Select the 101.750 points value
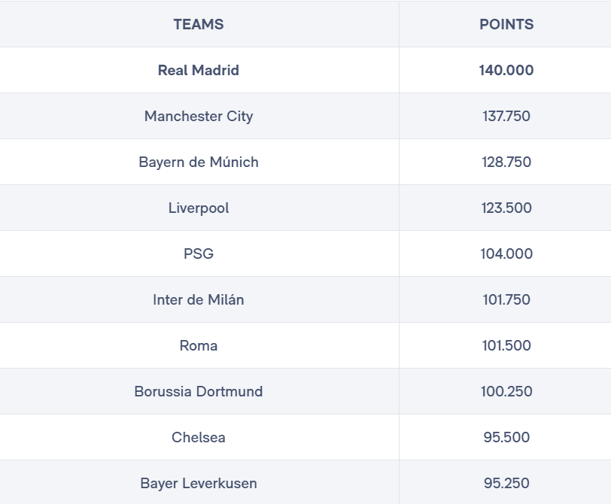The height and width of the screenshot is (504, 611). [x=506, y=299]
